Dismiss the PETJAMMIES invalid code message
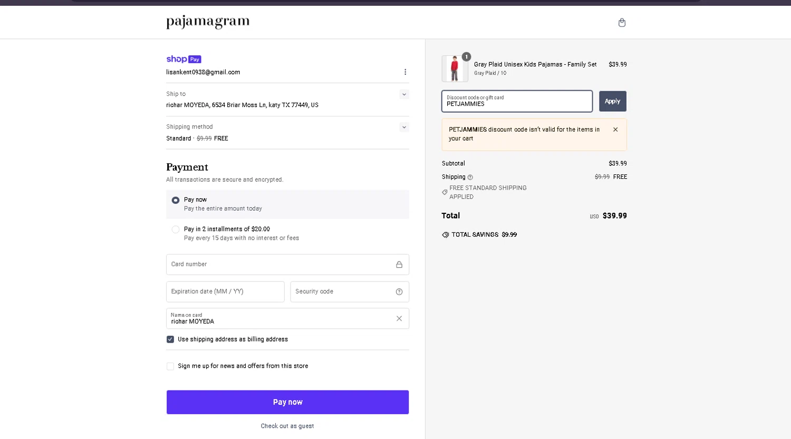This screenshot has height=439, width=791. [x=615, y=130]
